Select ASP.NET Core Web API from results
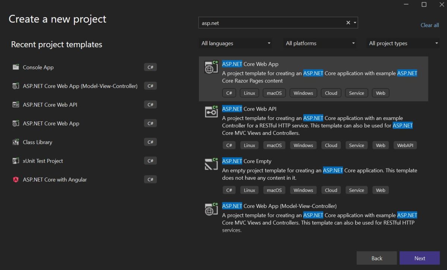This screenshot has height=270, width=447. (x=249, y=109)
